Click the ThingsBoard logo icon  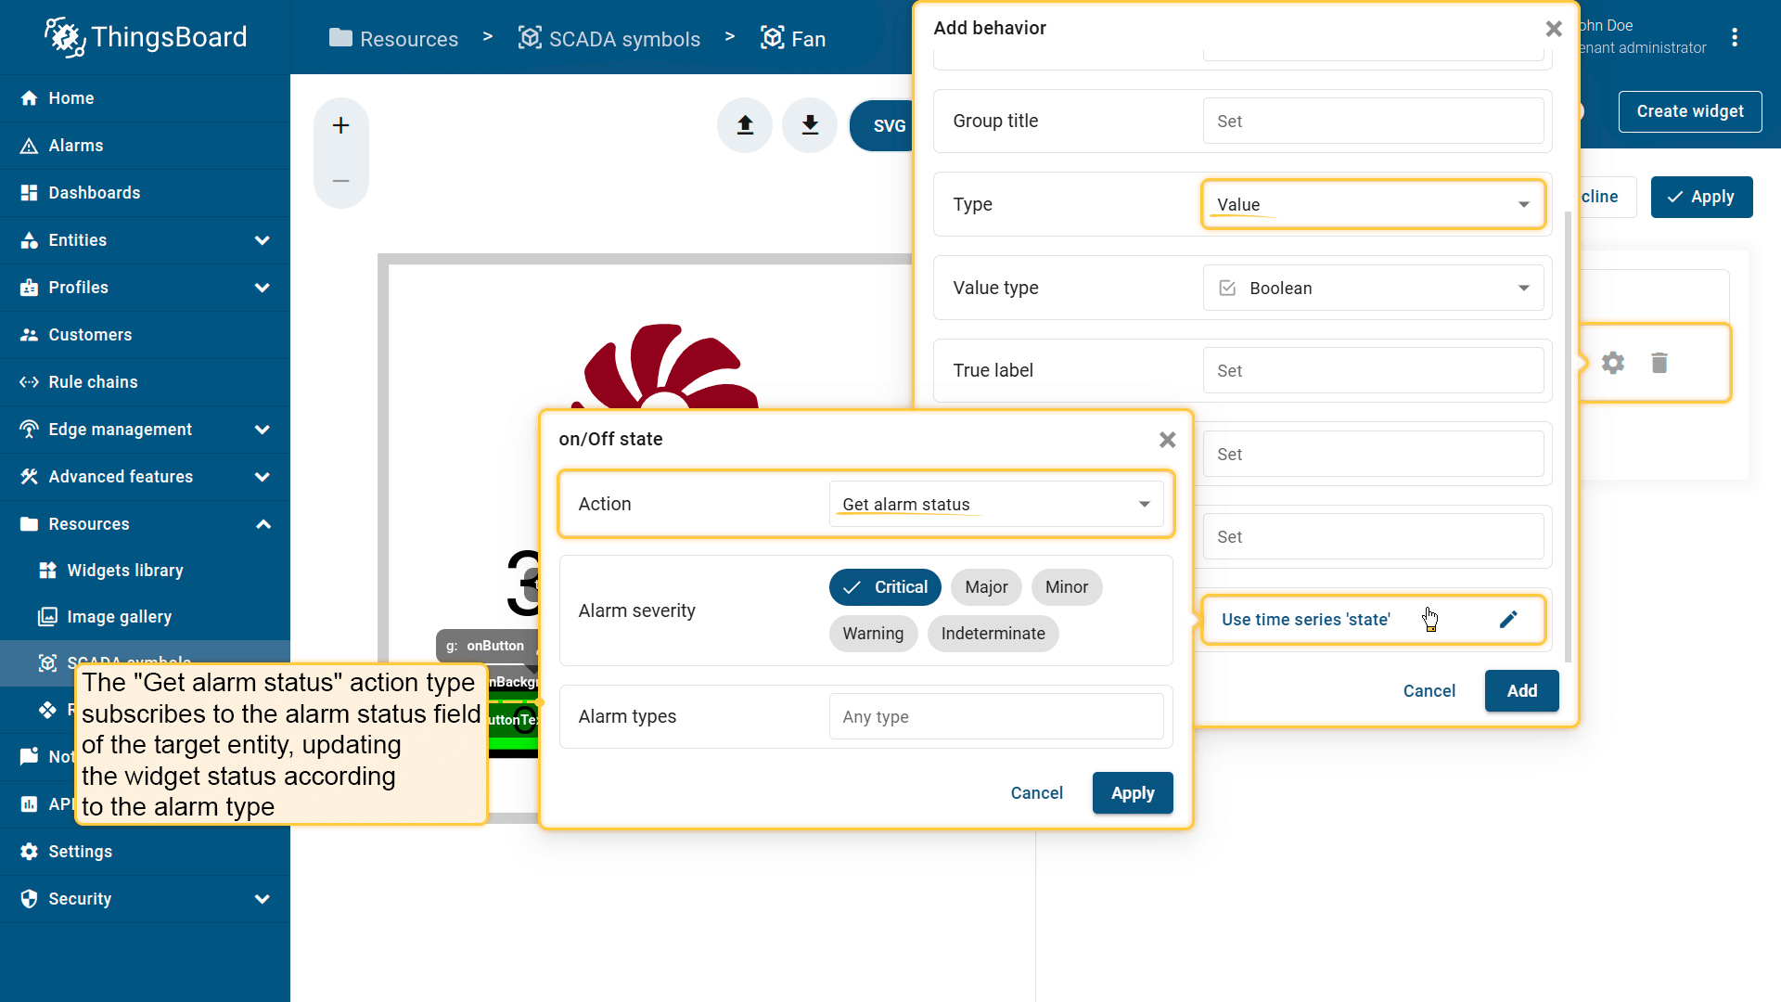pos(65,37)
